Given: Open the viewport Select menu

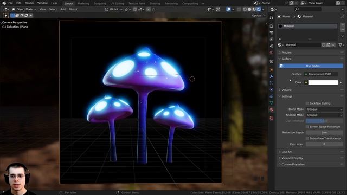Looking at the screenshot, I should (x=53, y=9).
